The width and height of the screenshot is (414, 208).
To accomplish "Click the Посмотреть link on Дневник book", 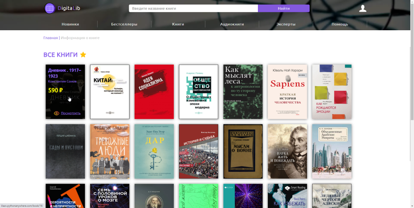I will pyautogui.click(x=71, y=113).
